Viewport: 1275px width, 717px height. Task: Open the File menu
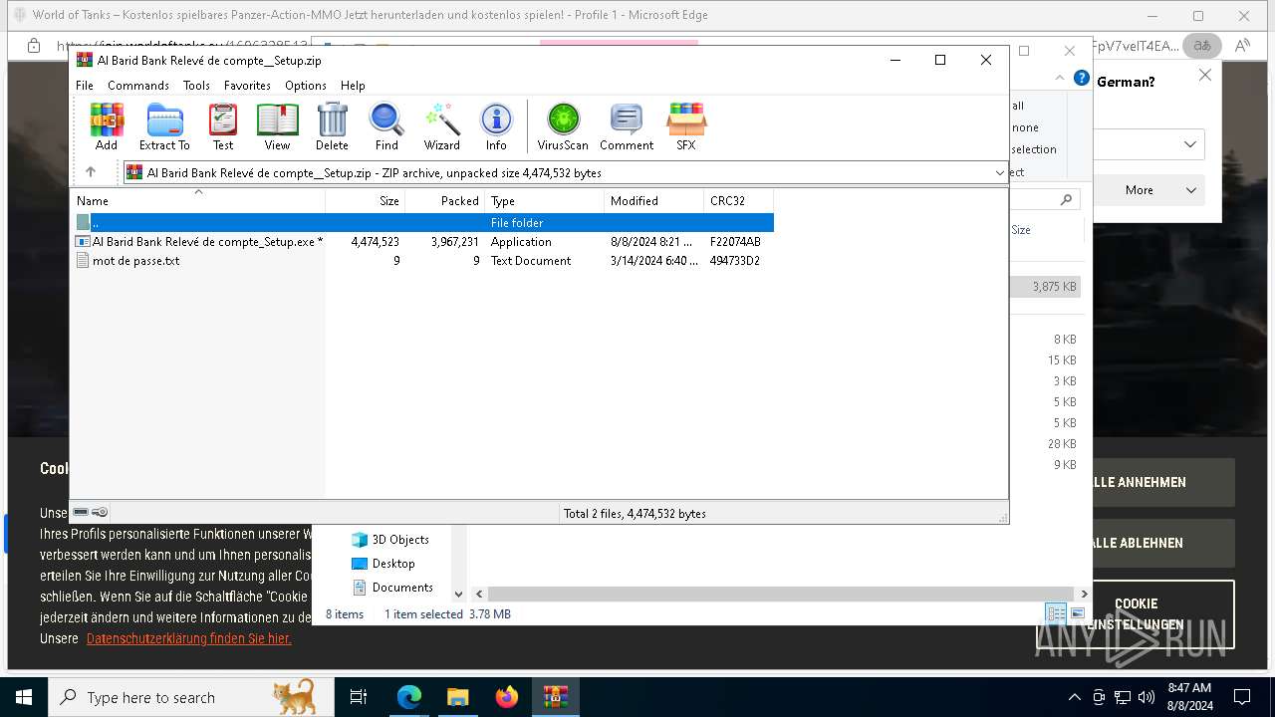[85, 86]
